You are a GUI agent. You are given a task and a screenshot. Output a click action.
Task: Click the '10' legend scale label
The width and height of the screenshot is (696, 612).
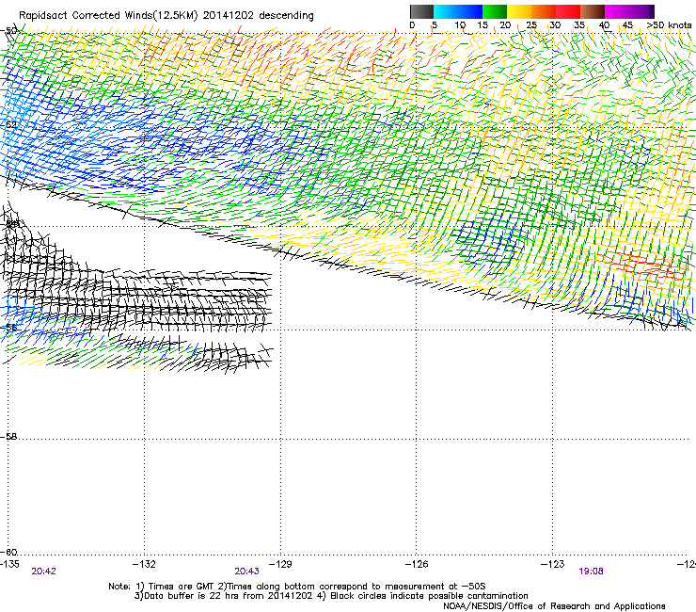(x=460, y=25)
